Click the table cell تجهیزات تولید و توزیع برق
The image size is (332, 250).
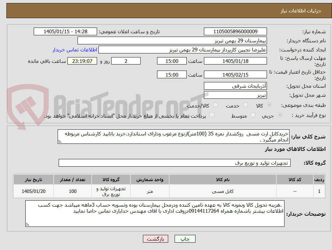coord(111,191)
